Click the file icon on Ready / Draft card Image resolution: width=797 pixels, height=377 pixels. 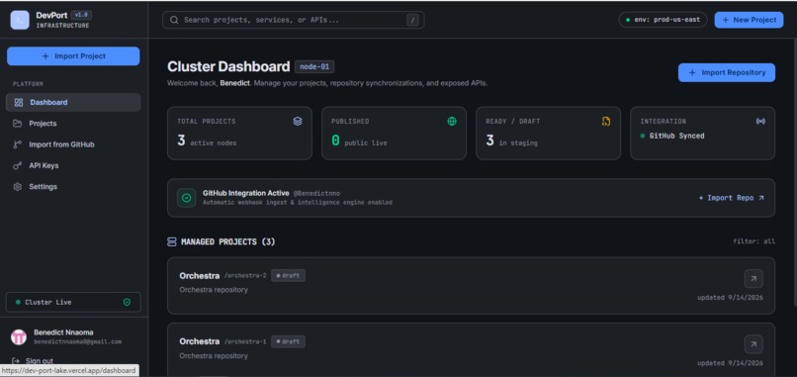[x=606, y=121]
